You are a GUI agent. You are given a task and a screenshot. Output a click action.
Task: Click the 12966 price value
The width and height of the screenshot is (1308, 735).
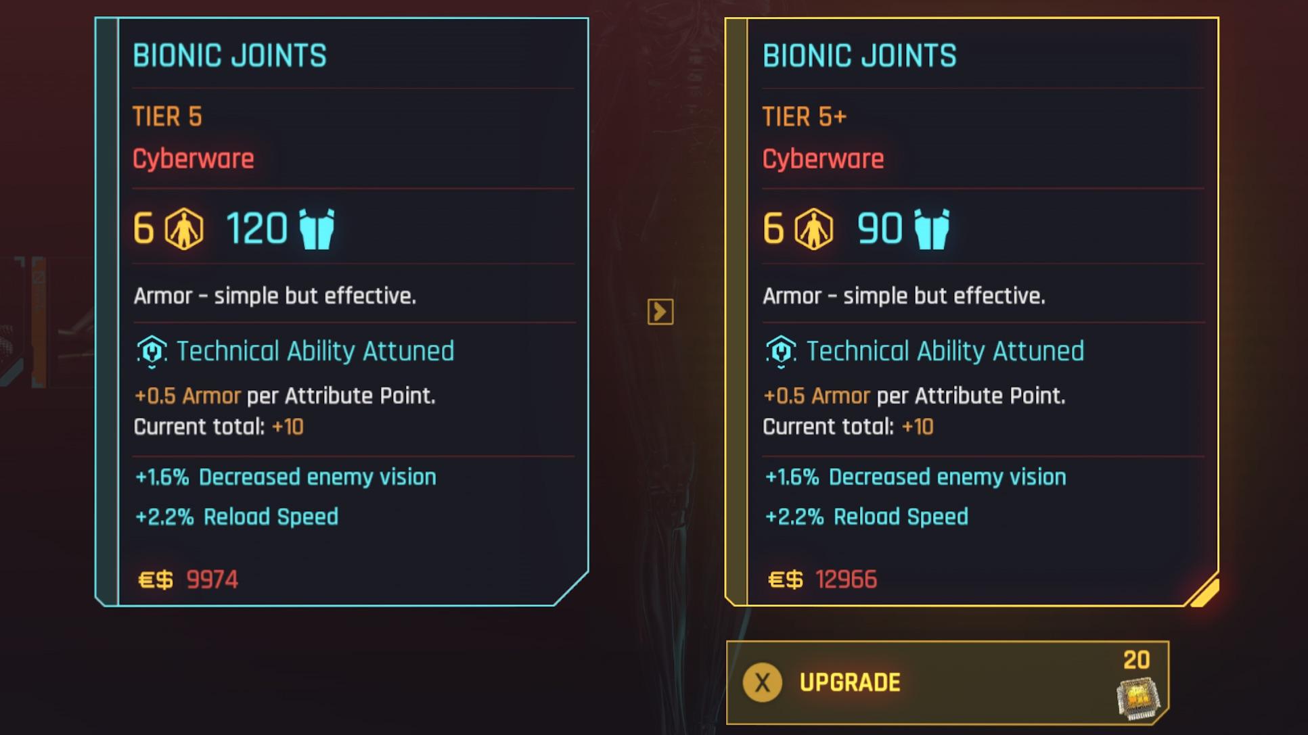pyautogui.click(x=846, y=579)
